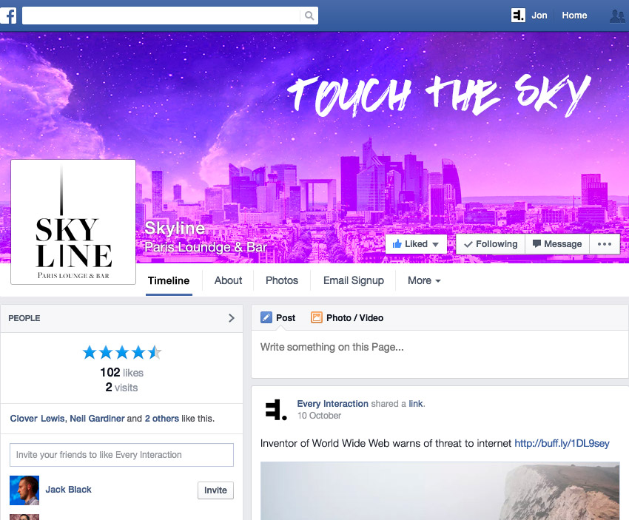The width and height of the screenshot is (629, 520).
Task: Go to Home in top bar
Action: pos(574,16)
